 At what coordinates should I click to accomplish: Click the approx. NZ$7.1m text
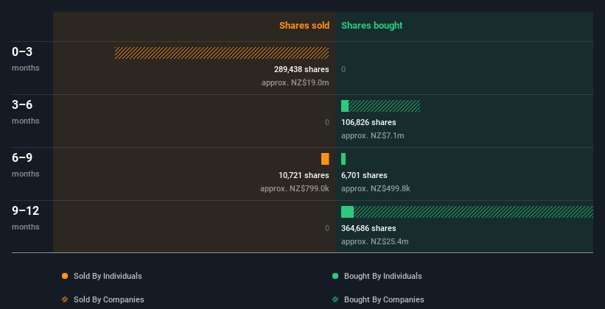pos(373,135)
